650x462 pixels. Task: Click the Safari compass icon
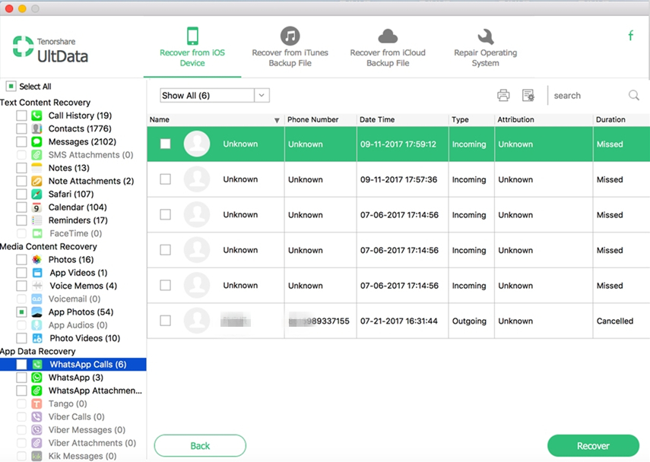[37, 195]
